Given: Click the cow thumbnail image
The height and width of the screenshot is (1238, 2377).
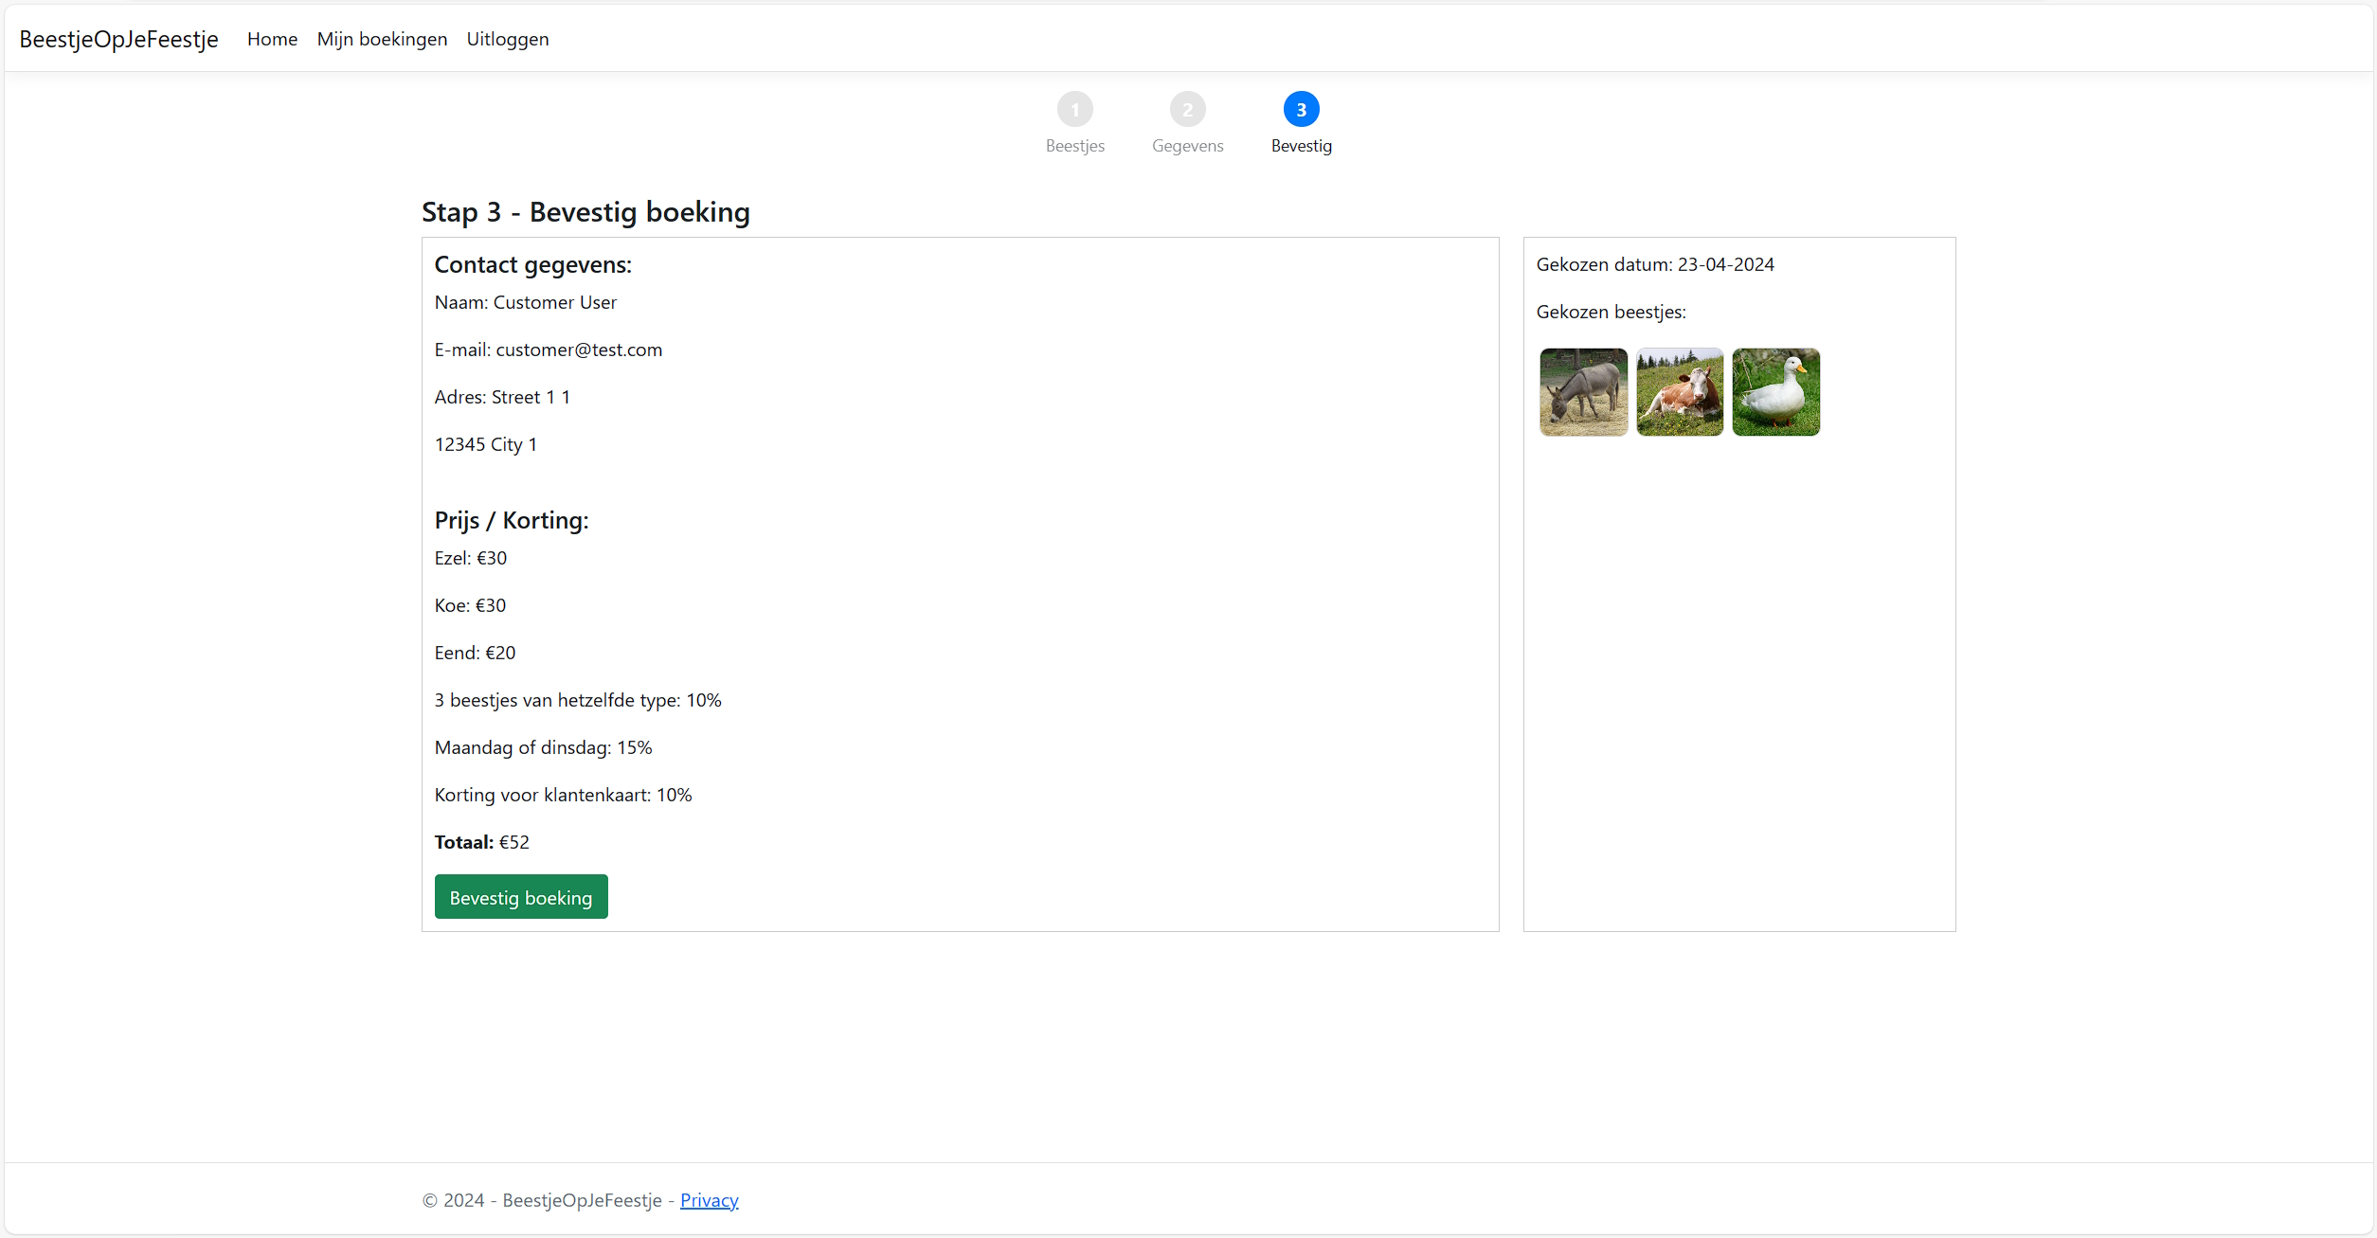Looking at the screenshot, I should tap(1679, 392).
